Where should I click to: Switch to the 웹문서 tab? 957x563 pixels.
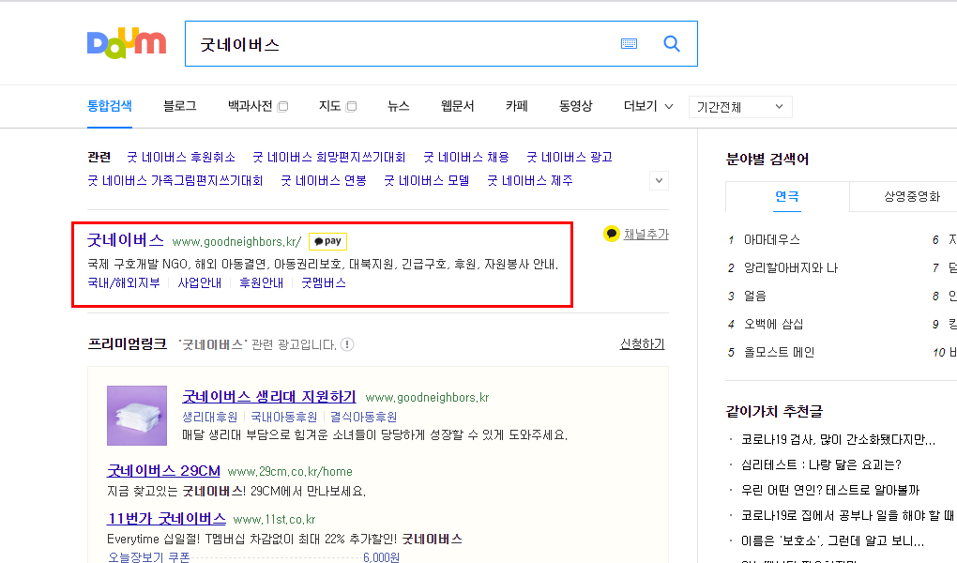[457, 106]
